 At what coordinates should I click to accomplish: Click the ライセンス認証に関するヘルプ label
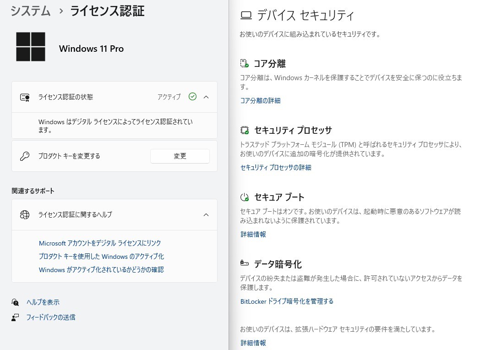coord(75,215)
